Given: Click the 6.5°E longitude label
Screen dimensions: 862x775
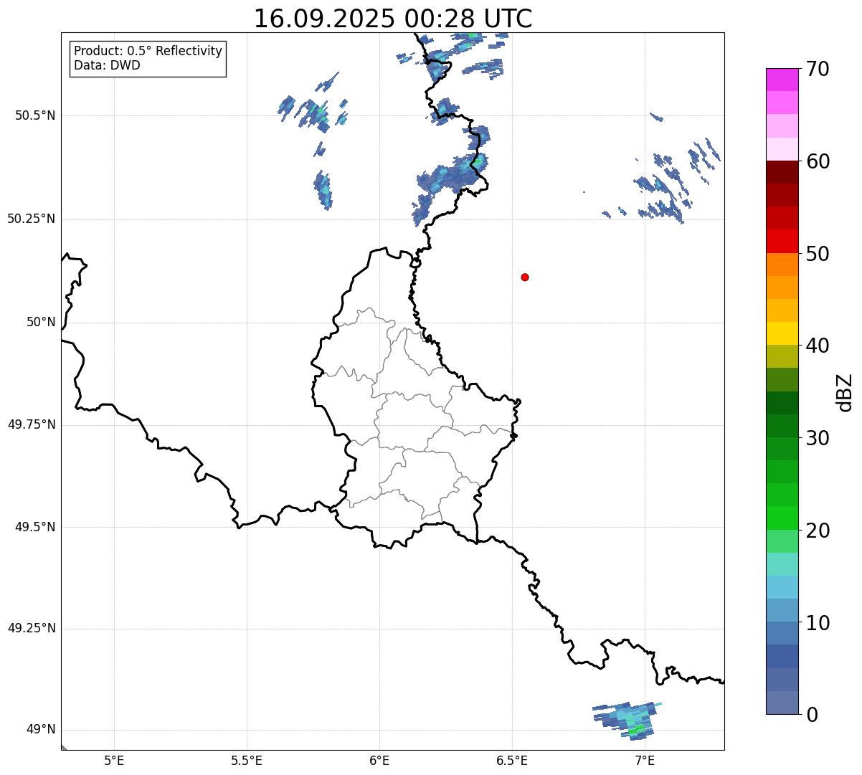Looking at the screenshot, I should click(x=512, y=761).
